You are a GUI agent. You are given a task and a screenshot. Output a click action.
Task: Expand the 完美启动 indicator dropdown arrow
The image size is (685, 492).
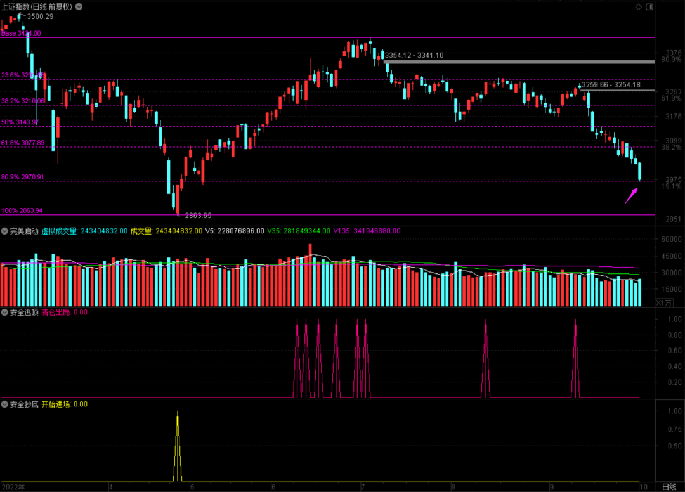[5, 231]
